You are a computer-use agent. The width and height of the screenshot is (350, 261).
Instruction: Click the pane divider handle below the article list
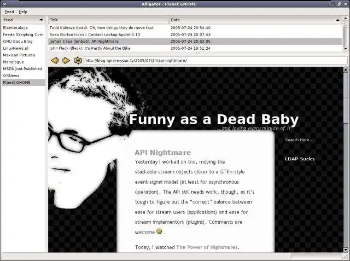pyautogui.click(x=197, y=53)
